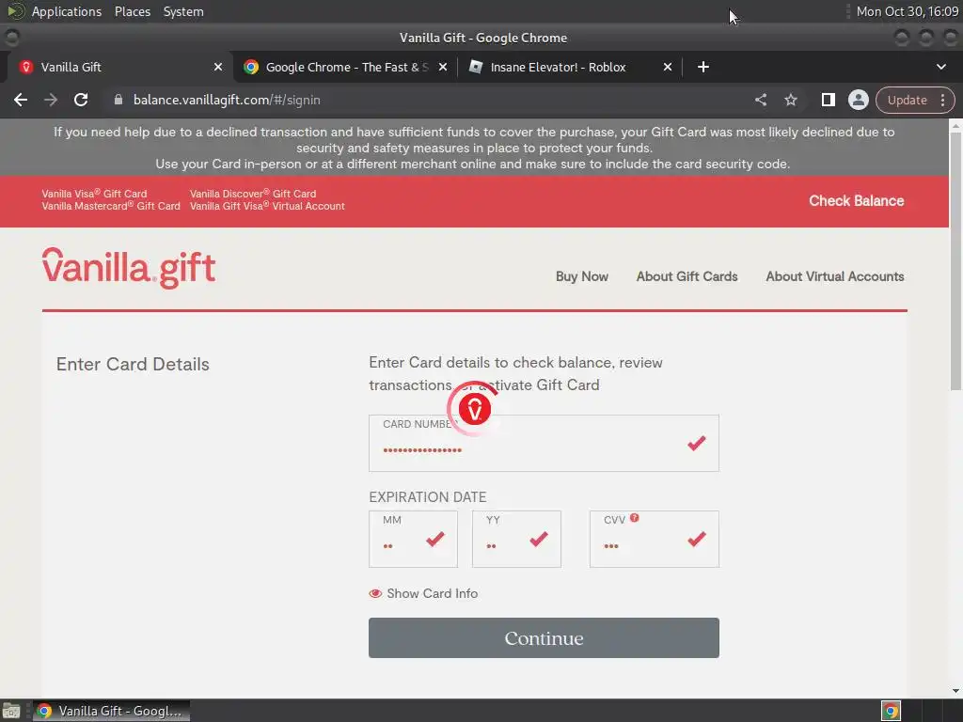
Task: Click the clock showing Mon Oct 30
Action: 908,11
